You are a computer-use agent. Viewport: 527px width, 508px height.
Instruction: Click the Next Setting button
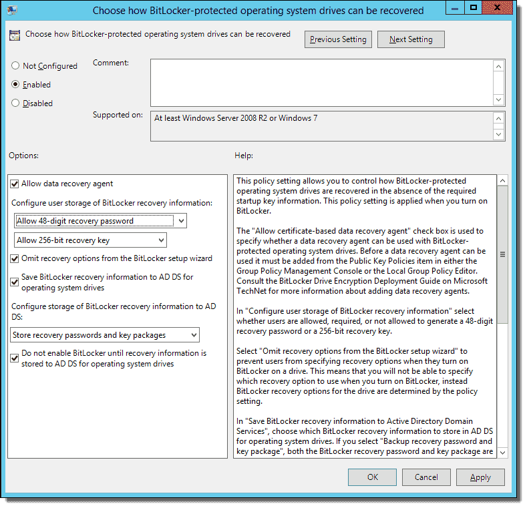point(411,39)
